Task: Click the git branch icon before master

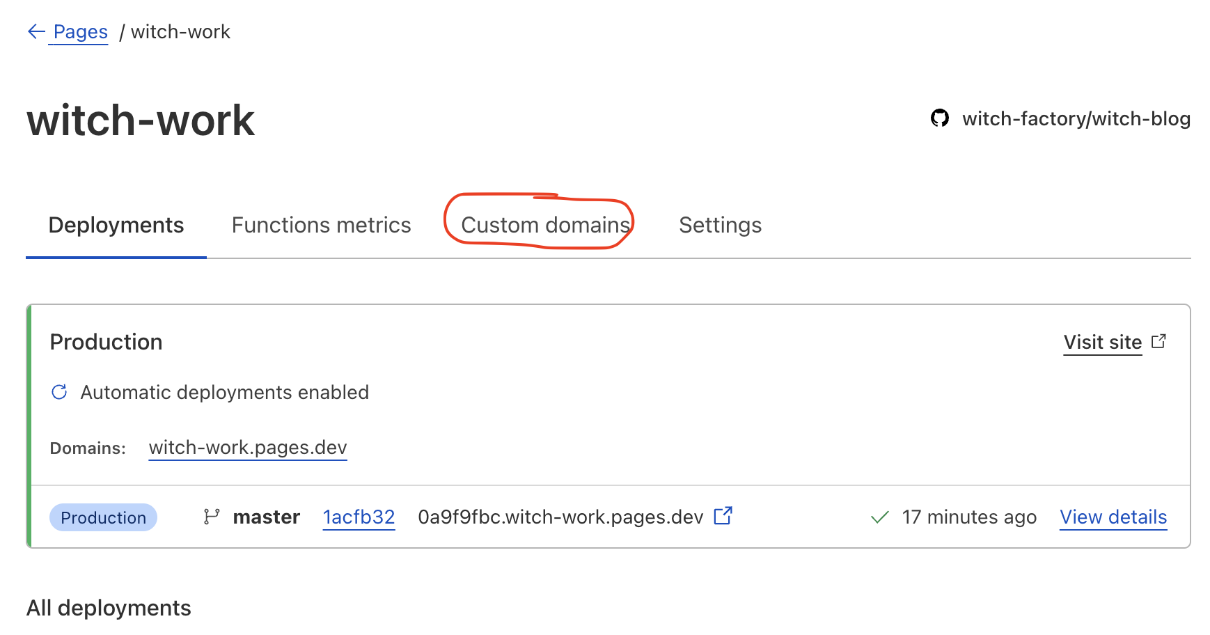Action: pos(212,517)
